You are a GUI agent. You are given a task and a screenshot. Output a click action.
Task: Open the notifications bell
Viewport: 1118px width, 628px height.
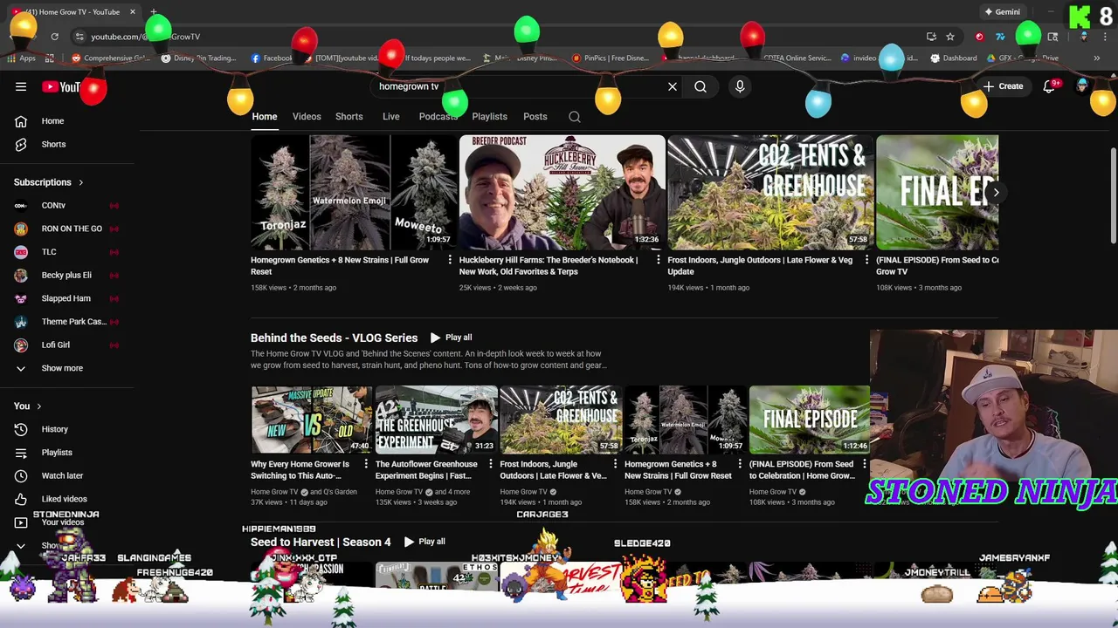[x=1049, y=86]
